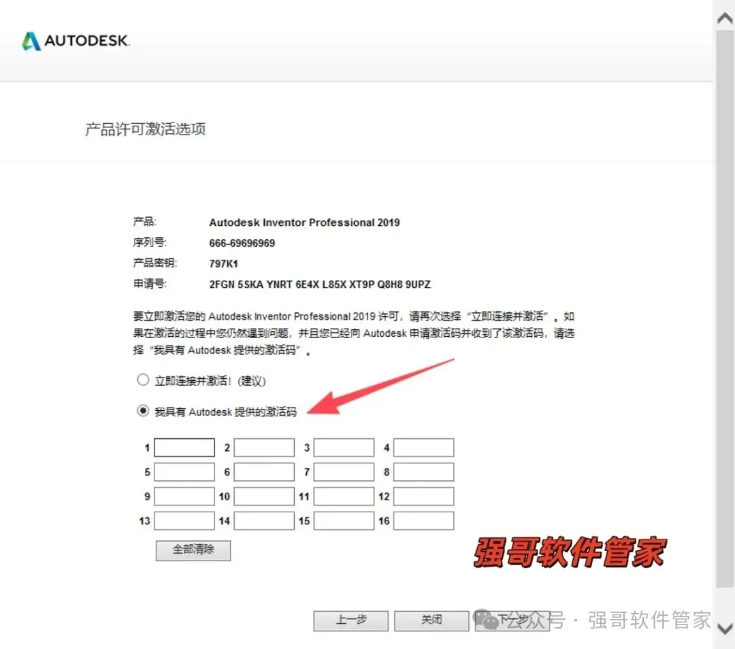Click the 产品许可激活选项 heading
Viewport: 735px width, 649px height.
click(x=146, y=129)
